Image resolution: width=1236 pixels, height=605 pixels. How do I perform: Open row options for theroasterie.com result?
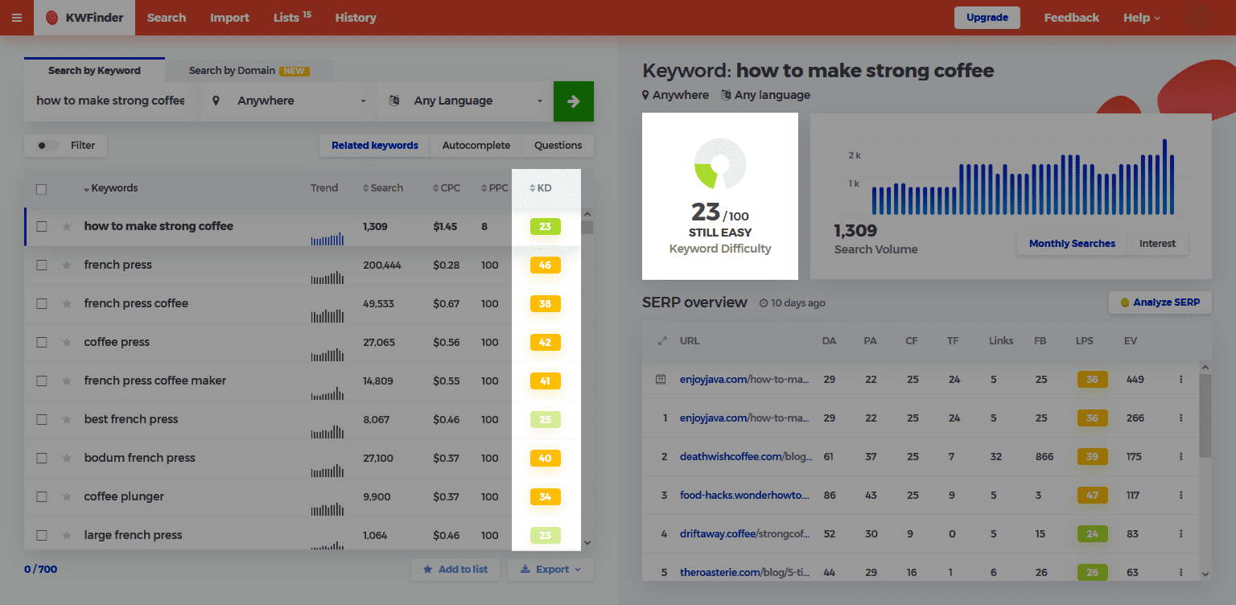point(1181,572)
